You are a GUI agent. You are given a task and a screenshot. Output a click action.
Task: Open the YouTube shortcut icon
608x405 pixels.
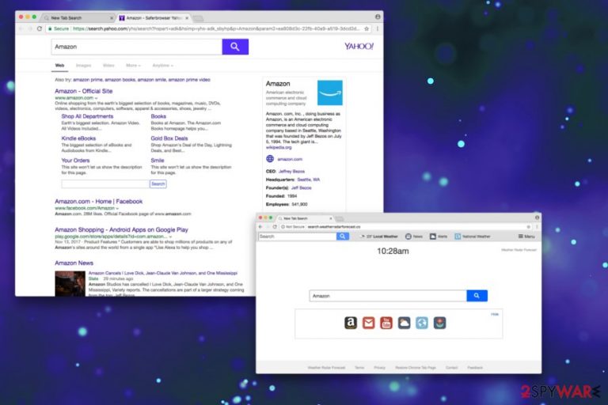(x=386, y=323)
